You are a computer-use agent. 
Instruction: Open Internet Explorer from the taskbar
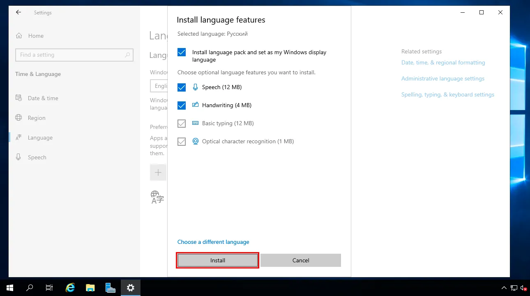70,288
